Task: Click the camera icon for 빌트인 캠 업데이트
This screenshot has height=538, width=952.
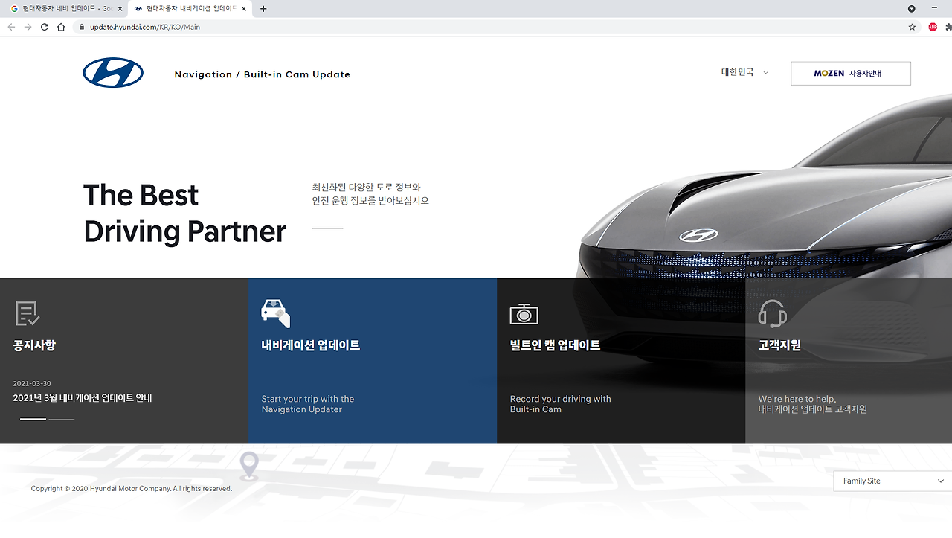Action: click(524, 313)
